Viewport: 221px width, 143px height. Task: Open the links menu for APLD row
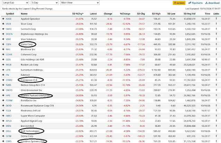pyautogui.click(x=216, y=121)
